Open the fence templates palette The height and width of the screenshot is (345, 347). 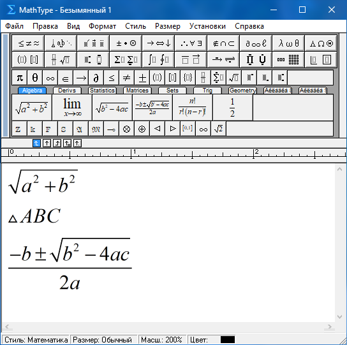[28, 59]
